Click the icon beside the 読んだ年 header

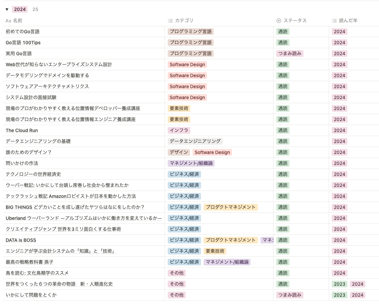click(334, 20)
